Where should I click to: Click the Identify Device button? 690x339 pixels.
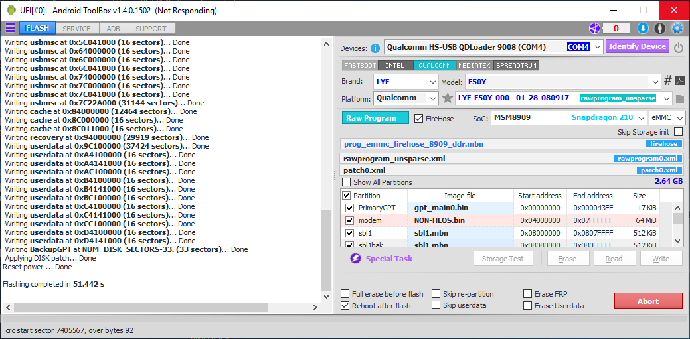tap(637, 46)
